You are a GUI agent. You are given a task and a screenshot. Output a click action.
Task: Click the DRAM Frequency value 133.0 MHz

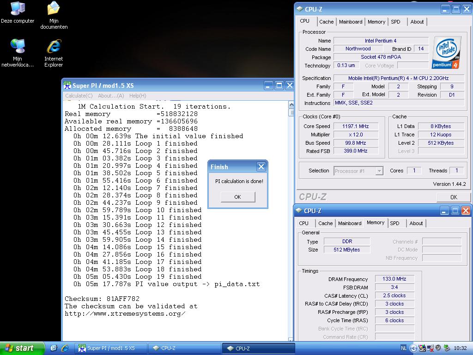(394, 279)
